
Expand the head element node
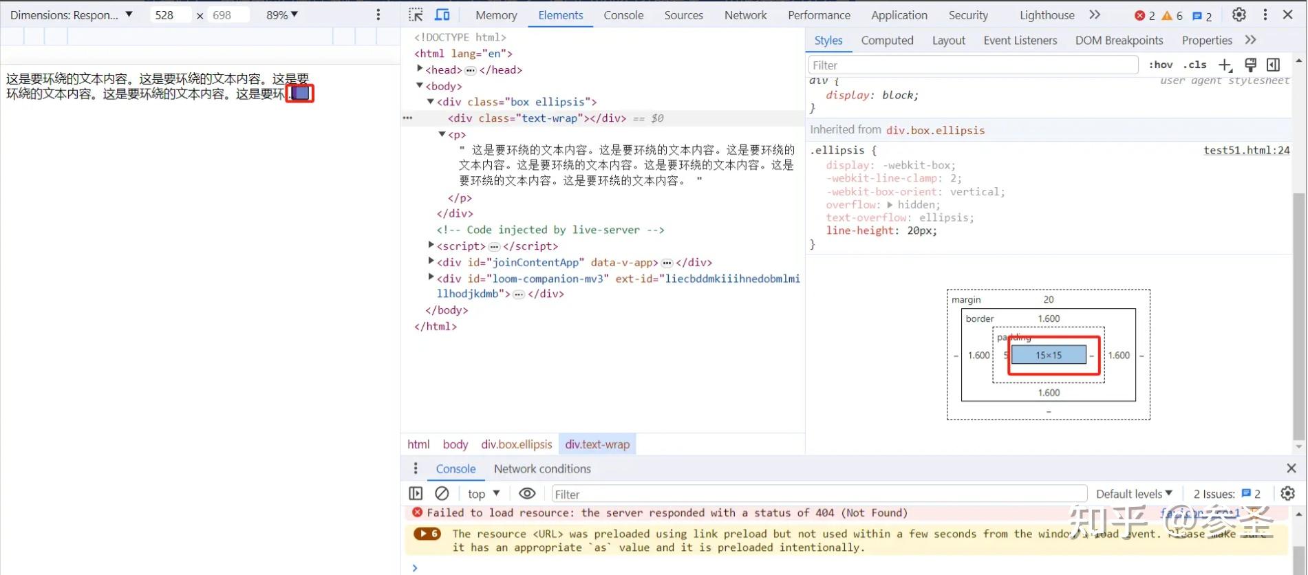420,69
